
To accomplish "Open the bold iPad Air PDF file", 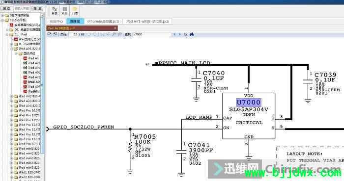I will tap(32, 82).
